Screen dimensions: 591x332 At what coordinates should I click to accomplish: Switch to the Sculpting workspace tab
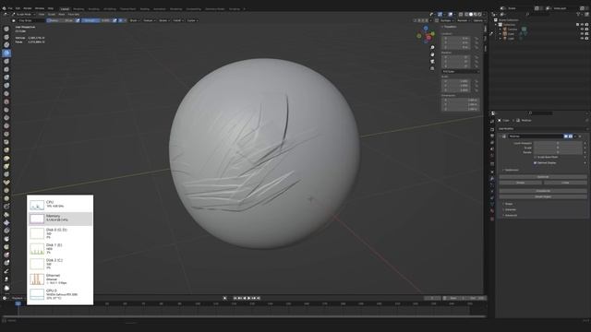tap(94, 9)
